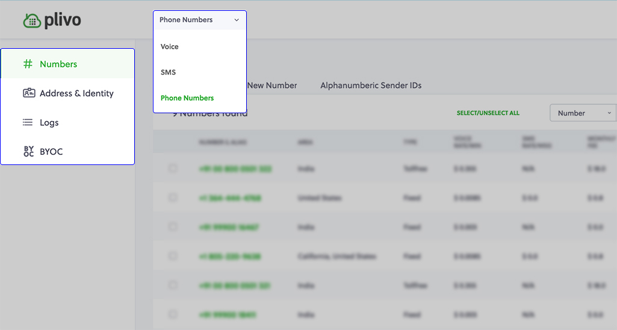Open the phone number link in the California row
Image resolution: width=617 pixels, height=330 pixels.
(229, 257)
